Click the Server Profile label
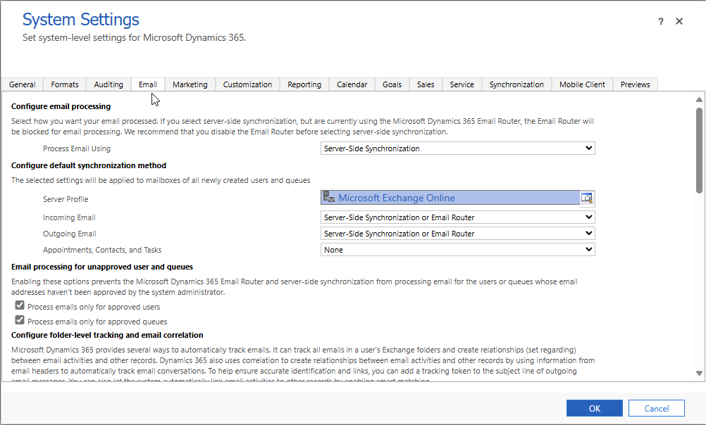 66,199
